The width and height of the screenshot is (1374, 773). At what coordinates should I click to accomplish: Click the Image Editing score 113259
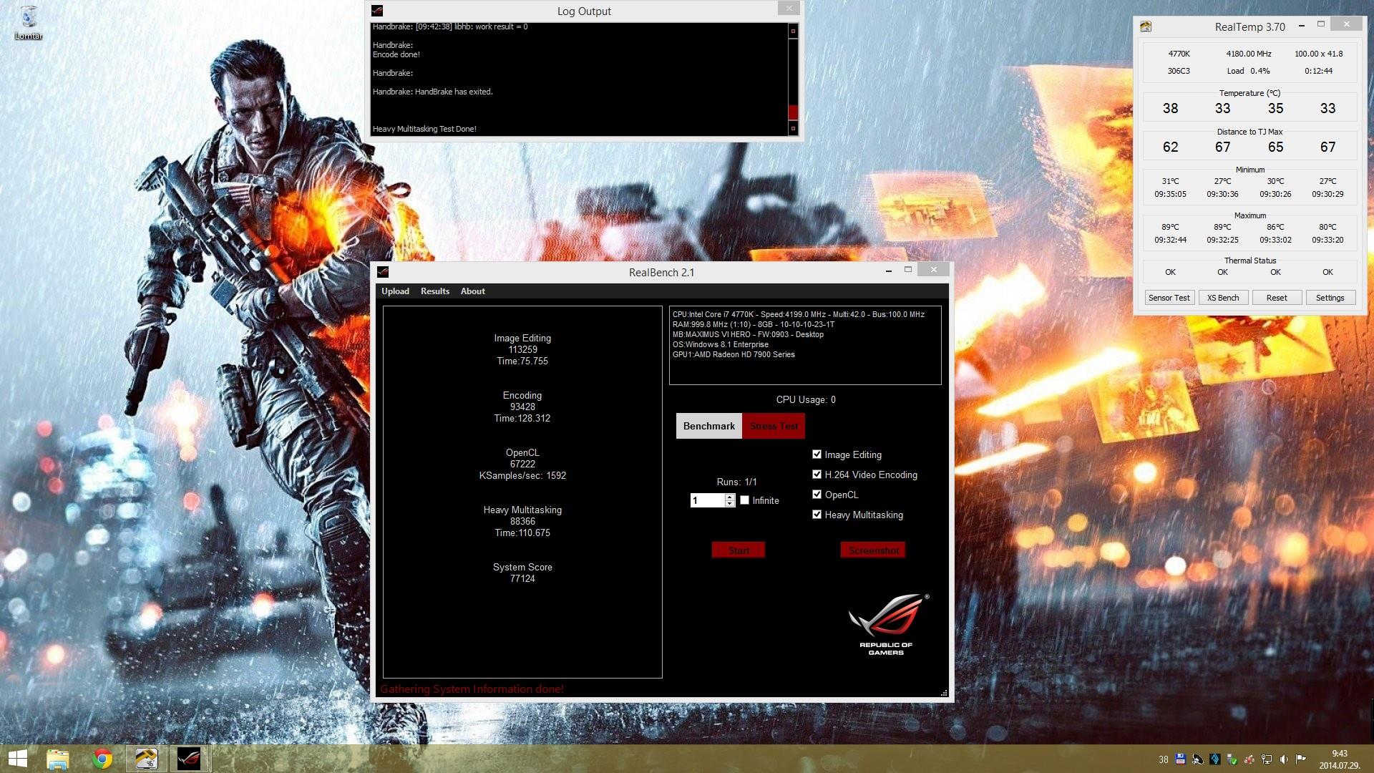522,349
